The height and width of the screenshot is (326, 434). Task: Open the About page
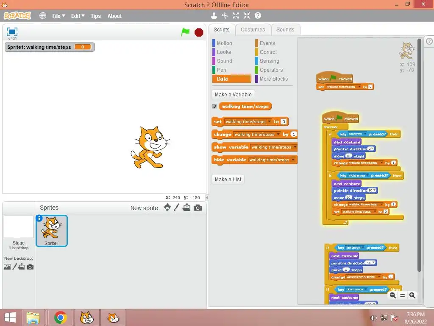coord(114,16)
